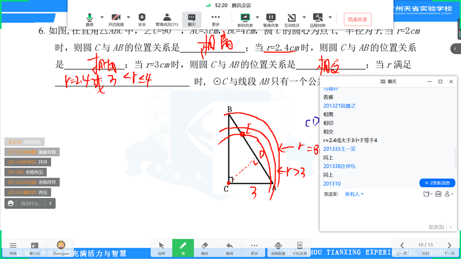Click the red 结束共享 button

358,19
